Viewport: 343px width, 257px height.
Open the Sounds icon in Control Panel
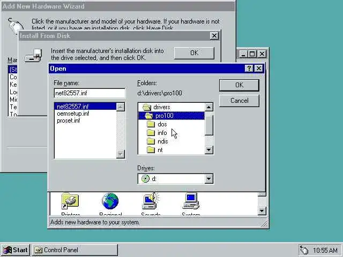(x=151, y=201)
